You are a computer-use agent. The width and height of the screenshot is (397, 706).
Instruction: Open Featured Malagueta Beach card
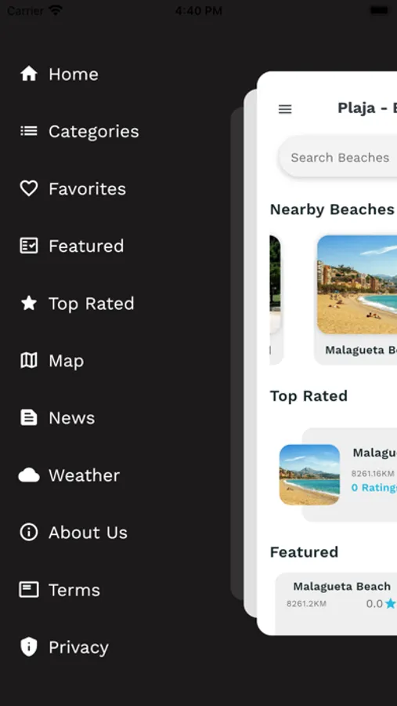point(336,603)
